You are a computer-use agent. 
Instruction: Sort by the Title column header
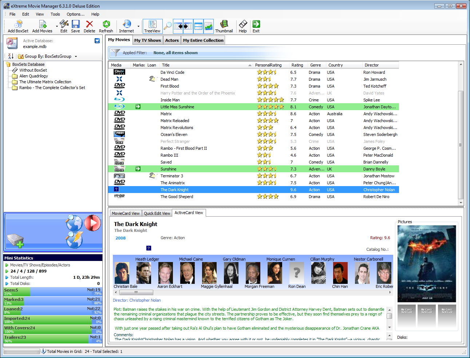click(x=206, y=65)
